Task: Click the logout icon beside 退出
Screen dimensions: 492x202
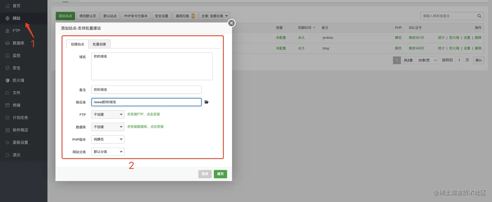Action: pos(7,155)
